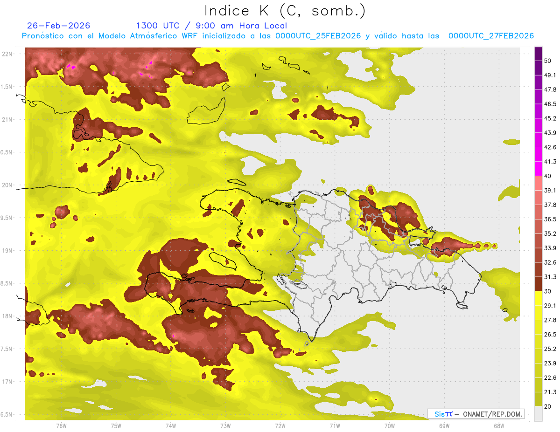Image resolution: width=560 pixels, height=432 pixels.
Task: Click the colorbar value 45.2
Action: [x=550, y=118]
